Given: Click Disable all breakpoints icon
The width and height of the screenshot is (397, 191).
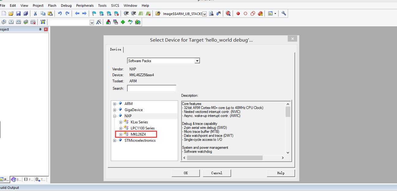Looking at the screenshot, I should coord(253,13).
